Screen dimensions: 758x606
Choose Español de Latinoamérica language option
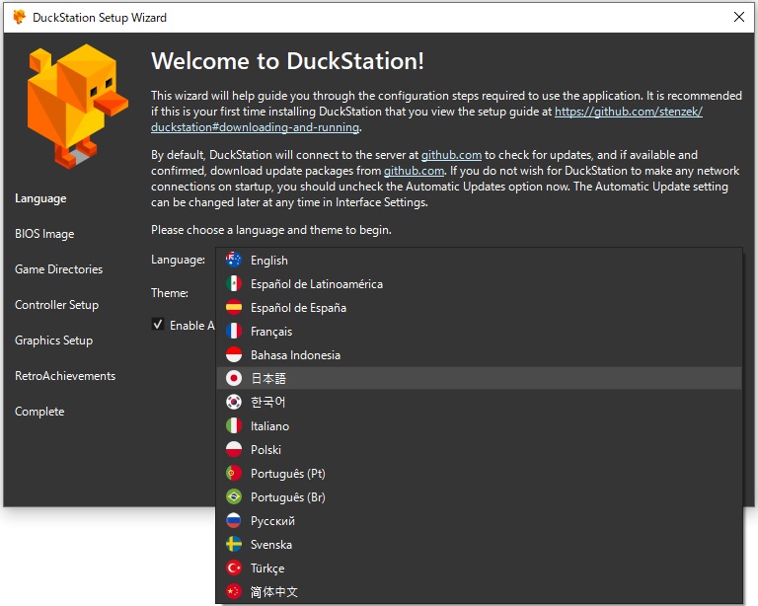pyautogui.click(x=479, y=283)
